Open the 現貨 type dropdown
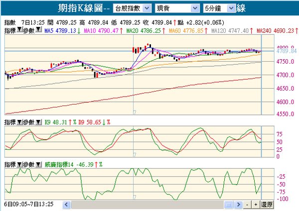The width and height of the screenshot is (299, 211). coord(177,8)
